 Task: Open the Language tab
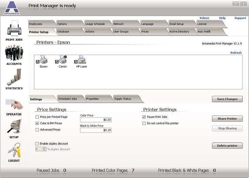point(154,24)
